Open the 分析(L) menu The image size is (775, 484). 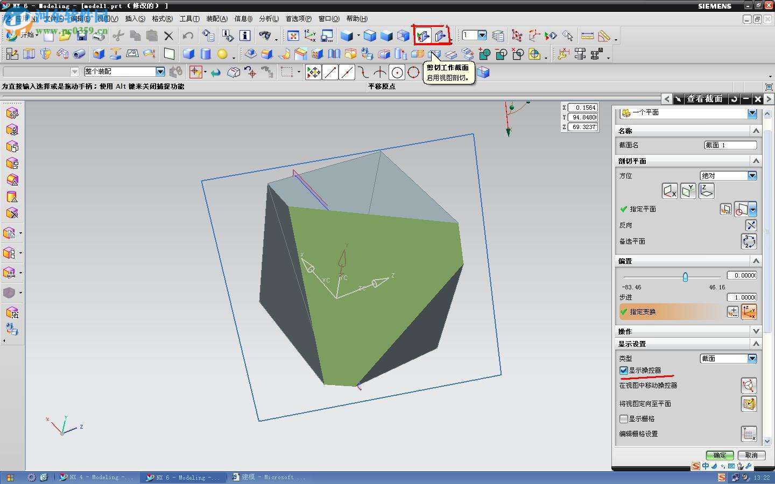269,19
